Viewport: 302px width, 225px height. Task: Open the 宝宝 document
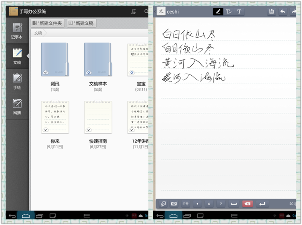138,59
